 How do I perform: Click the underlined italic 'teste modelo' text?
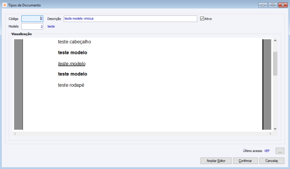[72, 64]
